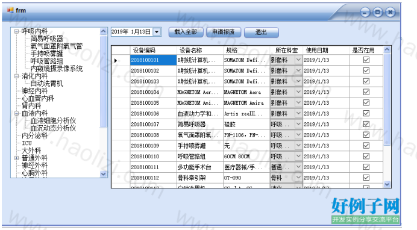
Task: Select 心血管内科 department in tree
Action: click(38, 98)
